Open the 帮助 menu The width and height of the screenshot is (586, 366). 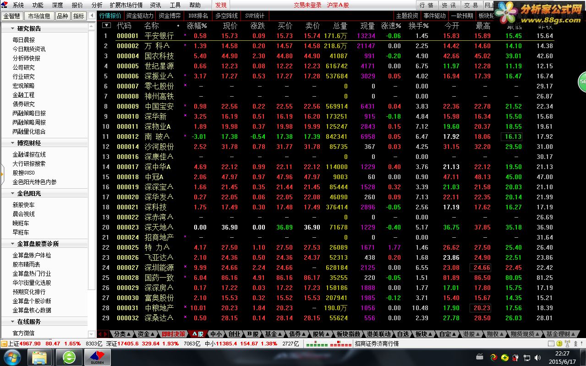(x=195, y=5)
